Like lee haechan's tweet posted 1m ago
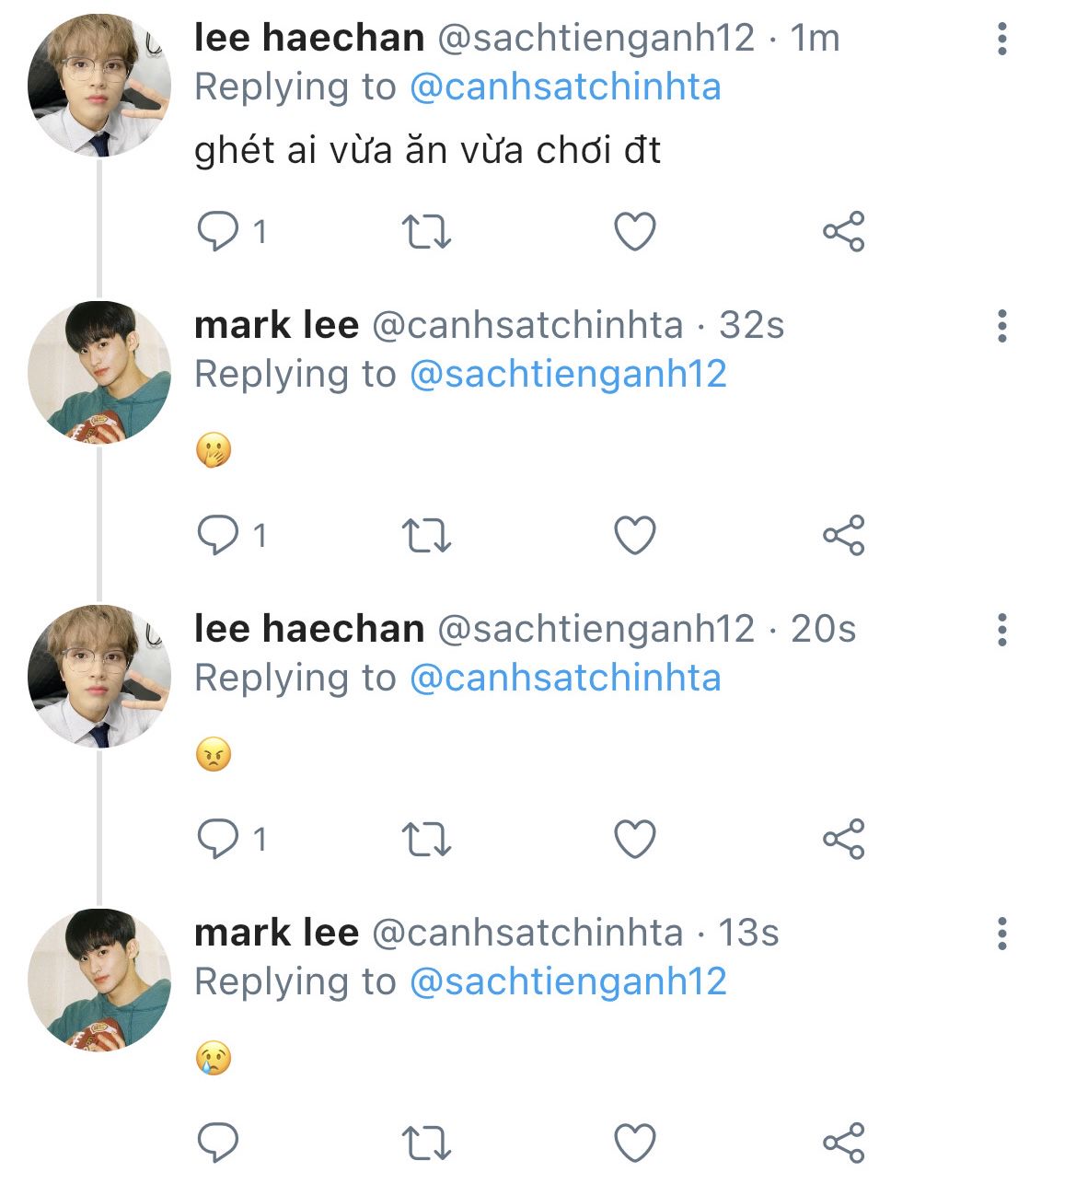Image resolution: width=1076 pixels, height=1184 pixels. point(635,231)
